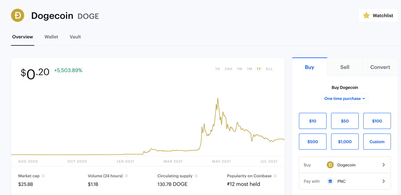
Task: Show ALL time price history
Action: 269,69
